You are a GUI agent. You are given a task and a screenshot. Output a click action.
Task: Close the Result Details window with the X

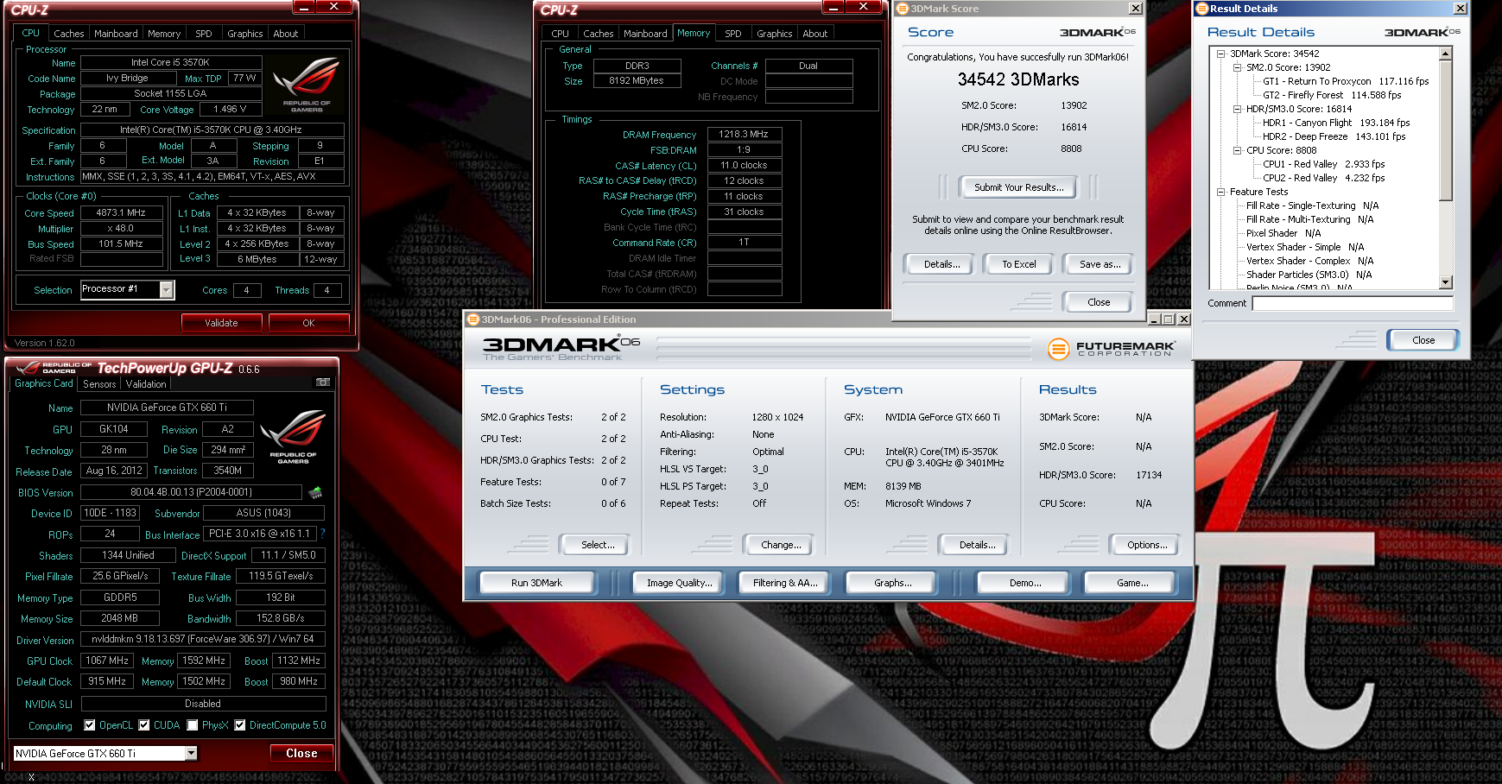(x=1460, y=9)
